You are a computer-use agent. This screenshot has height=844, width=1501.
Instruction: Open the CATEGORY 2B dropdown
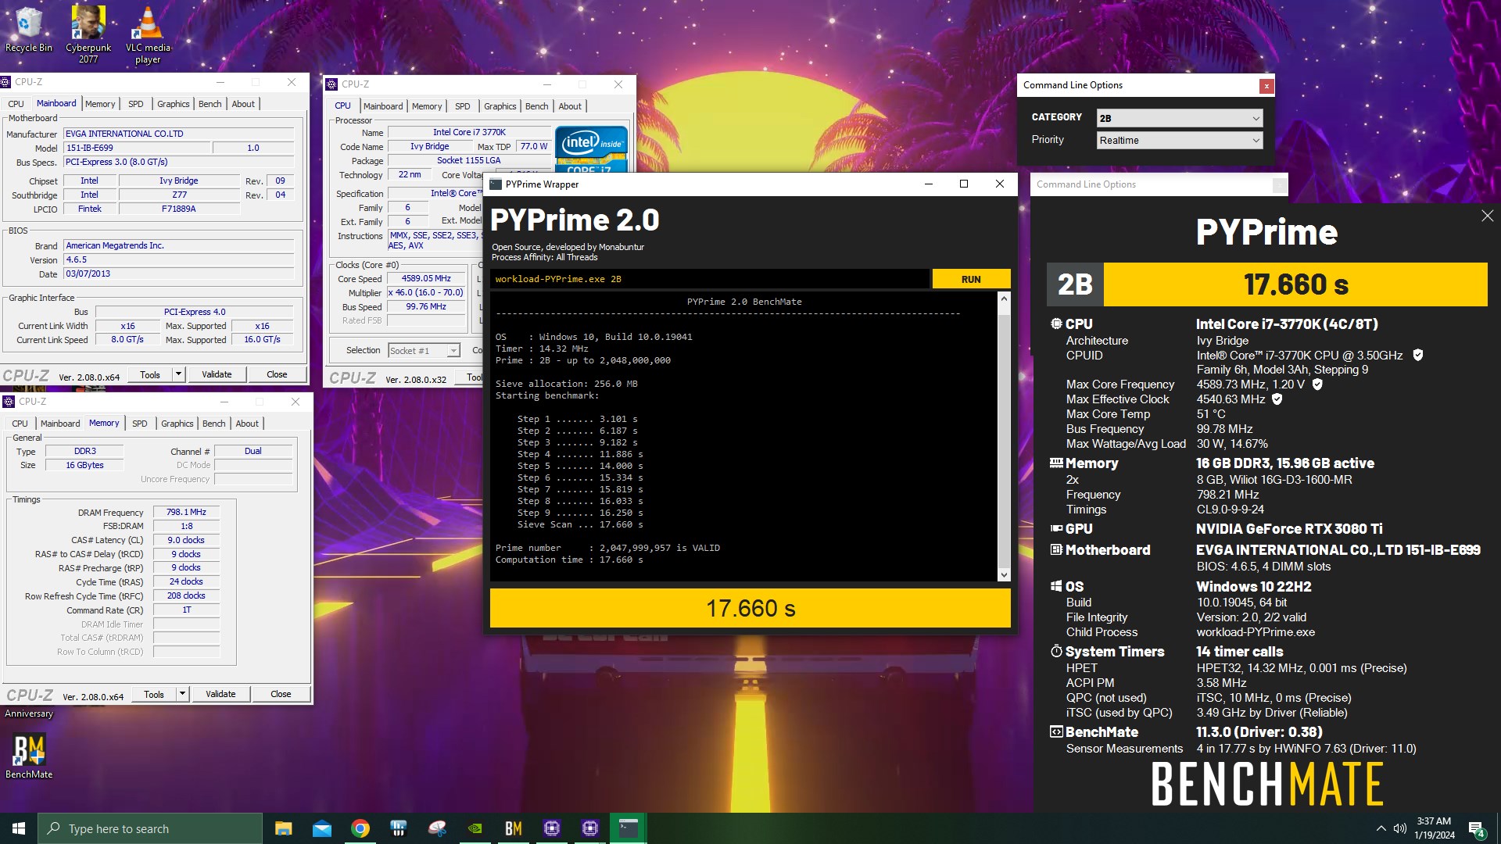[1180, 118]
